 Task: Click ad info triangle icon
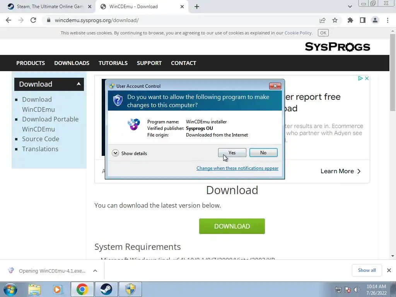tap(360, 78)
